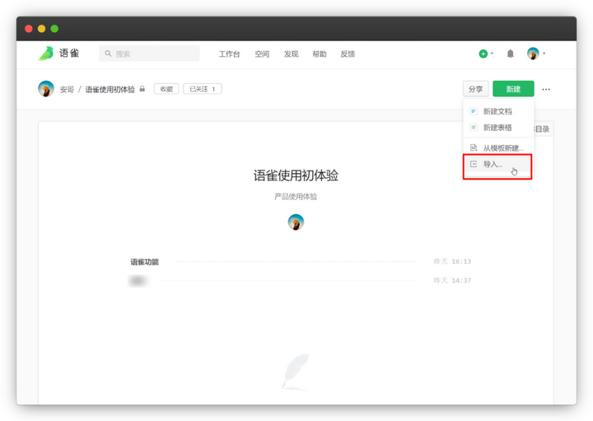
Task: Go to the 发现 nav item
Action: click(292, 54)
